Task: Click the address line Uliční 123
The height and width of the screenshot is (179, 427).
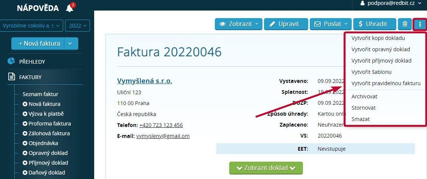Action: click(129, 92)
